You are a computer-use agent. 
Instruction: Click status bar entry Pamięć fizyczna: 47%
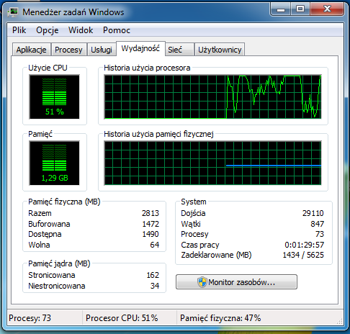coord(220,318)
